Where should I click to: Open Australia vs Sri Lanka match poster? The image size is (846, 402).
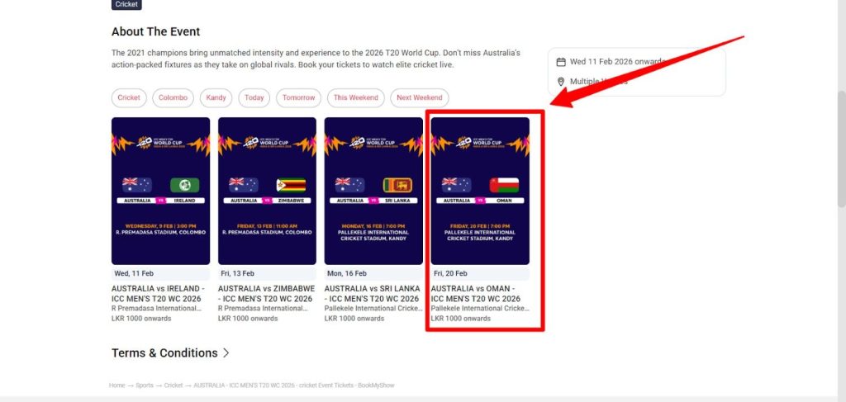tap(373, 191)
